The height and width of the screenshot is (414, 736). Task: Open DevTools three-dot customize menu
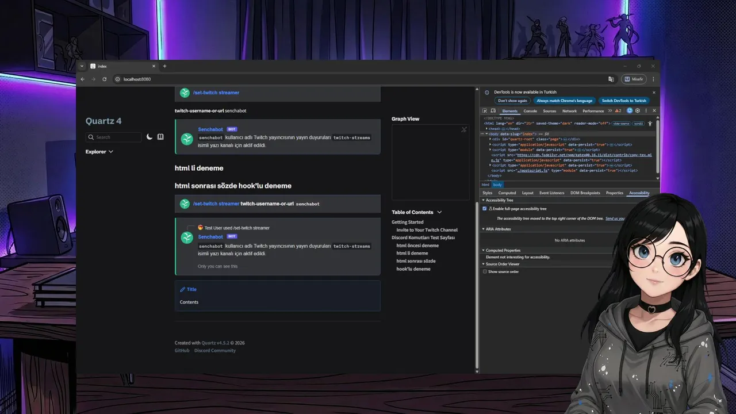pyautogui.click(x=646, y=111)
